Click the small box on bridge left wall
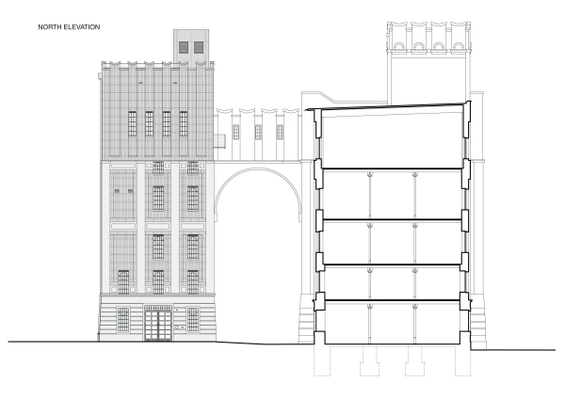Viewport: 565px width, 399px height. coord(219,140)
